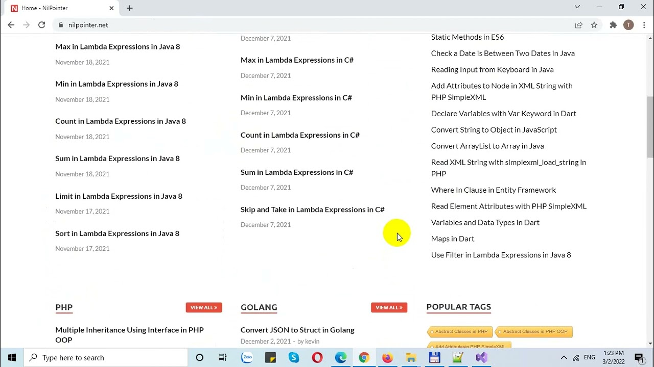Open Static Methods in ES6 link

coord(468,37)
